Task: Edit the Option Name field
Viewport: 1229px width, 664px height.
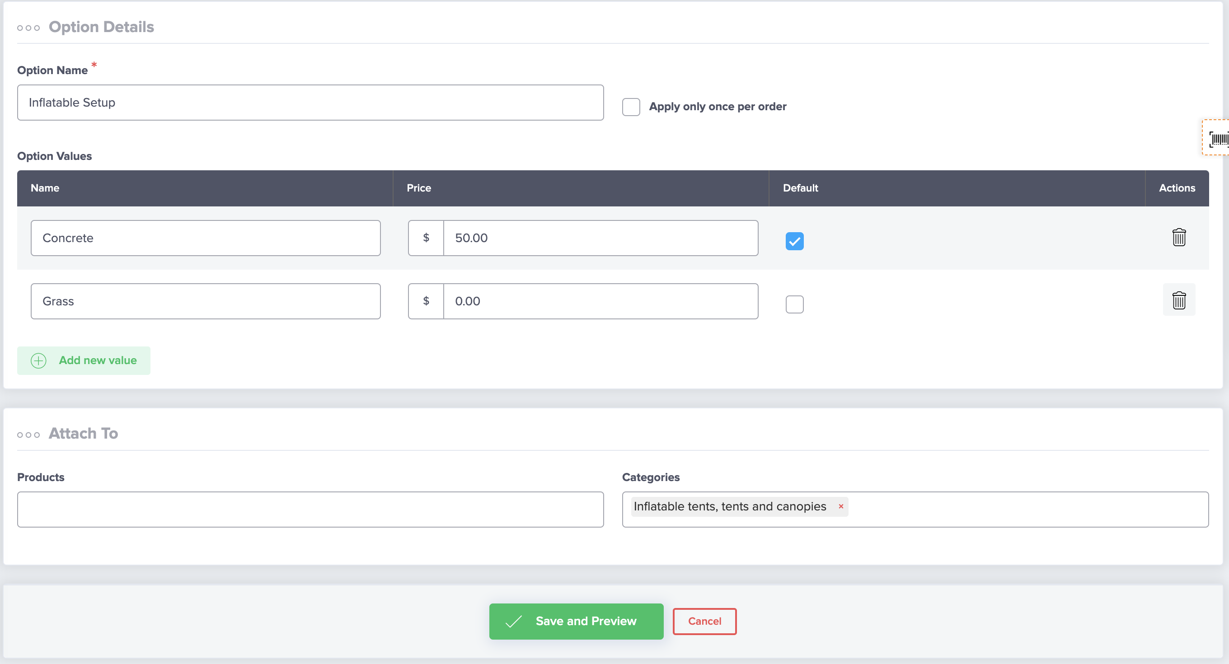Action: point(310,103)
